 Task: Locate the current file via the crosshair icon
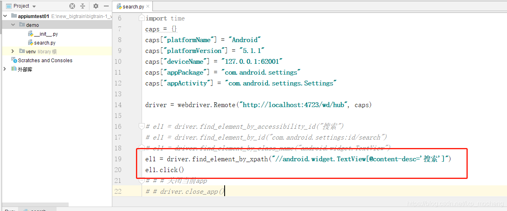click(x=72, y=6)
